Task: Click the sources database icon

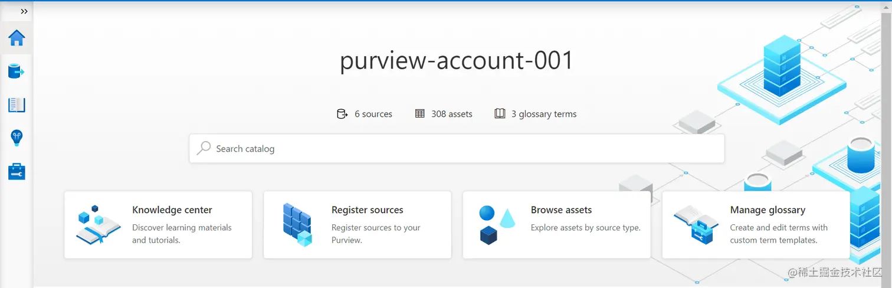Action: click(x=342, y=114)
